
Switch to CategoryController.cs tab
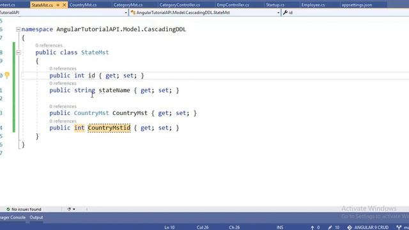coord(180,5)
